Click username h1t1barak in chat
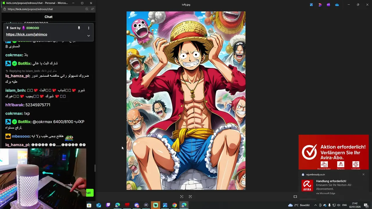Image resolution: width=372 pixels, height=209 pixels. tap(15, 105)
